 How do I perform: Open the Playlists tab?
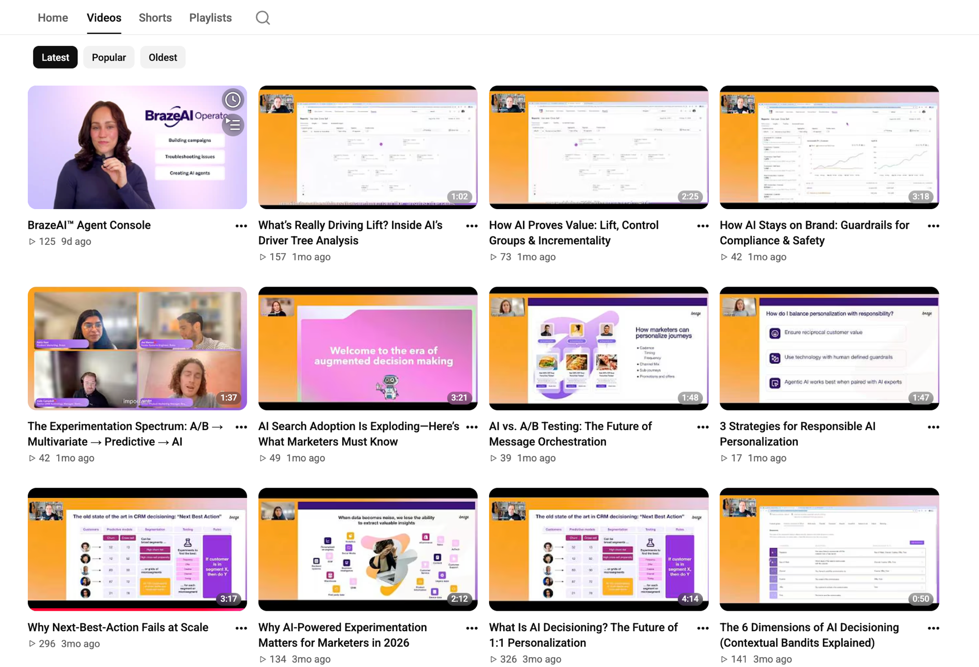click(210, 18)
